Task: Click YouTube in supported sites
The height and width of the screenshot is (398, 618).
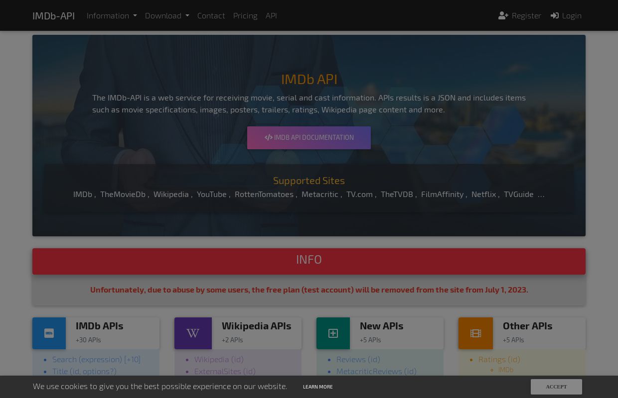Action: coord(211,194)
